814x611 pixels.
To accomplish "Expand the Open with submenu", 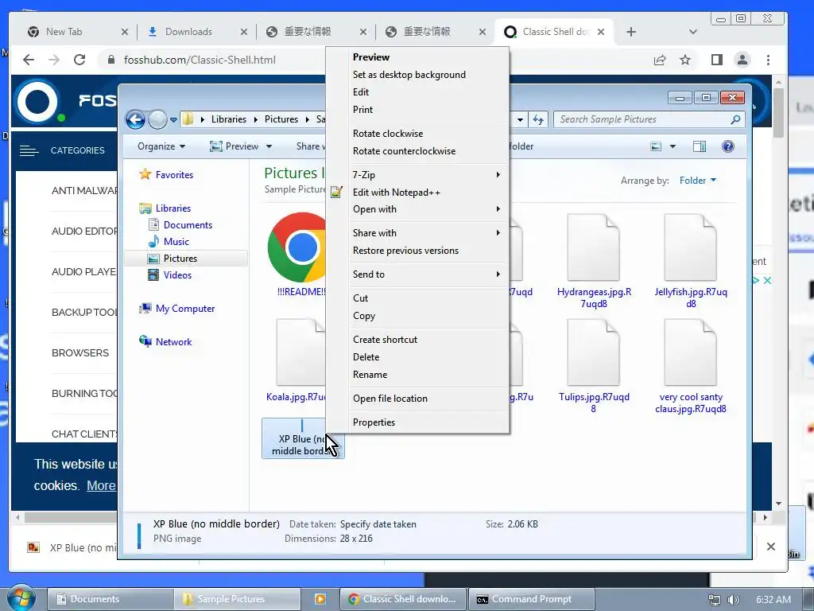I will click(428, 209).
